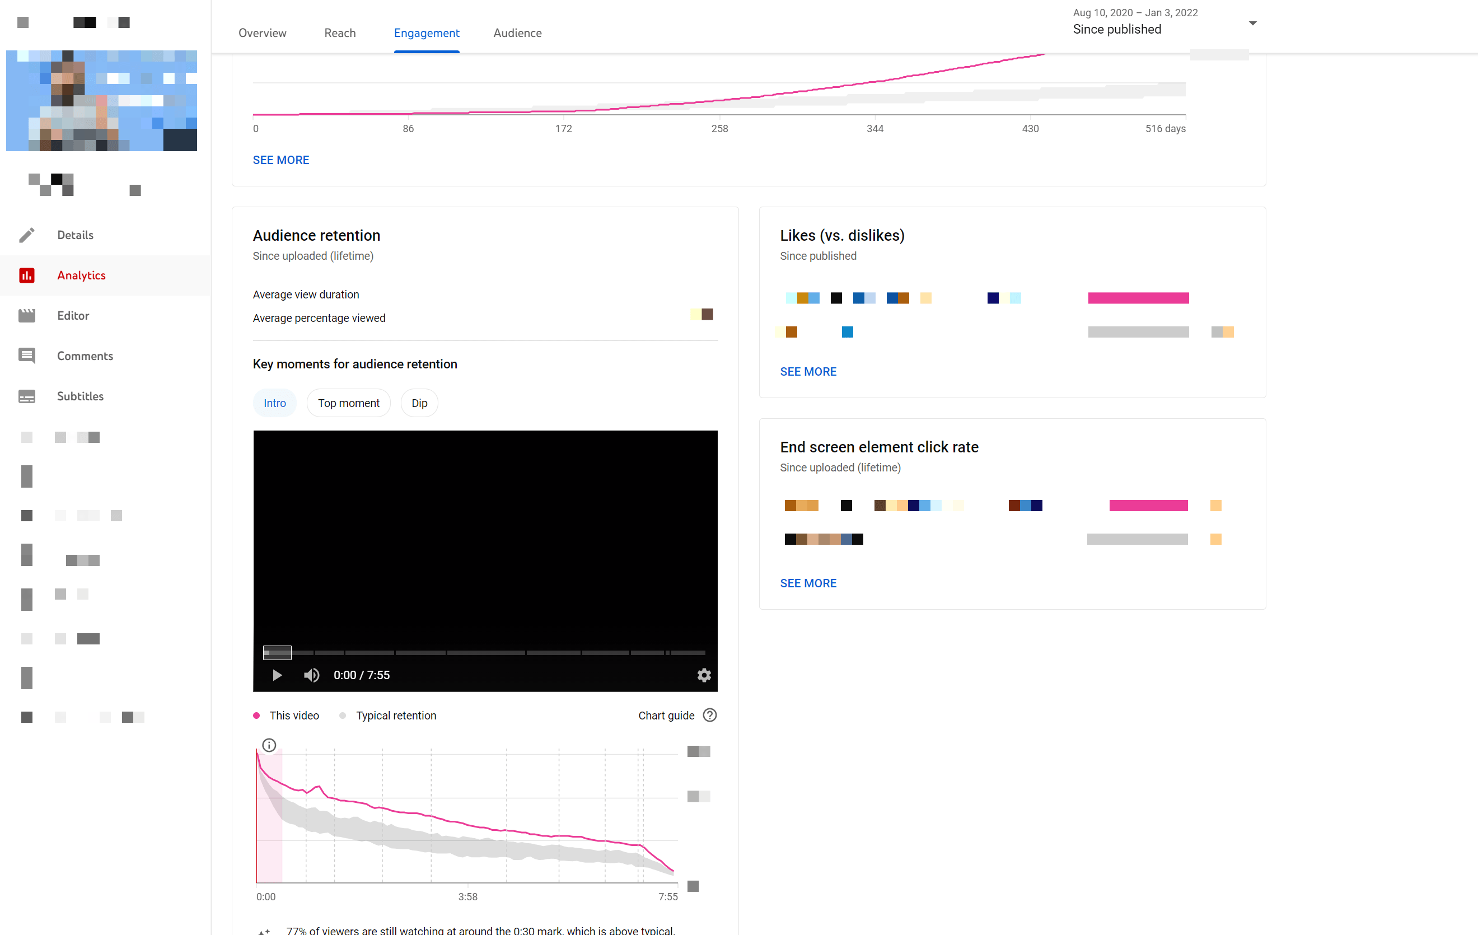Click the info icon on retention chart
The height and width of the screenshot is (935, 1478).
click(269, 745)
